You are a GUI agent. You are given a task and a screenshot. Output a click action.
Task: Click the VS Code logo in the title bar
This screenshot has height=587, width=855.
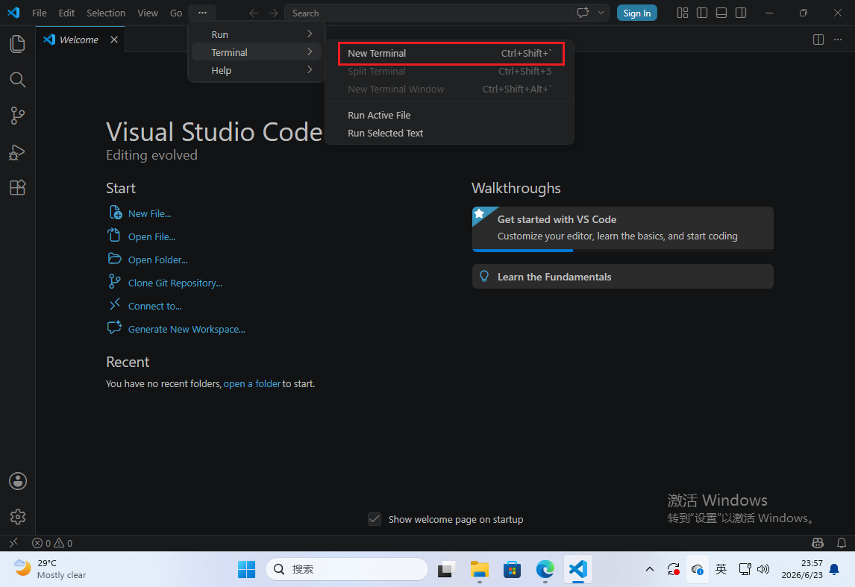(x=13, y=13)
